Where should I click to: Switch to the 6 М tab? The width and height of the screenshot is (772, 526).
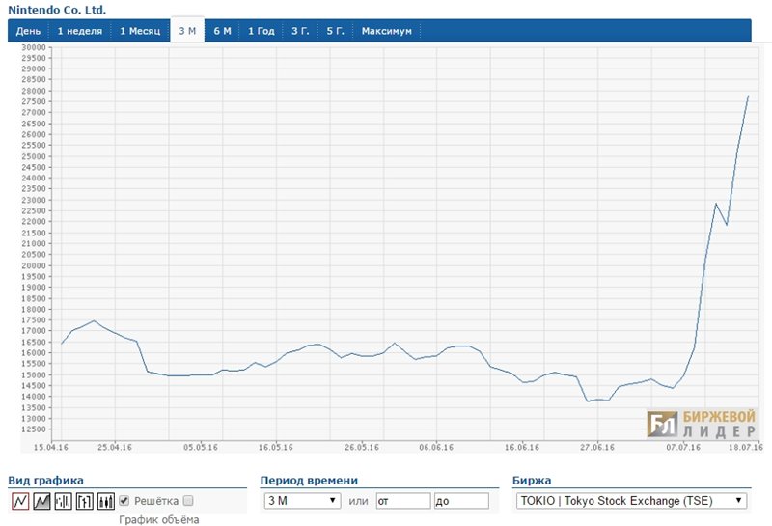click(x=222, y=31)
